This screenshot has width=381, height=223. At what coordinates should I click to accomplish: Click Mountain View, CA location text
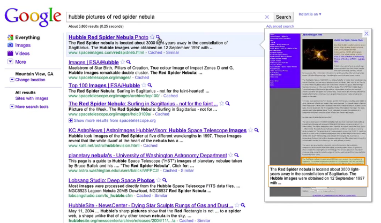tap(34, 74)
